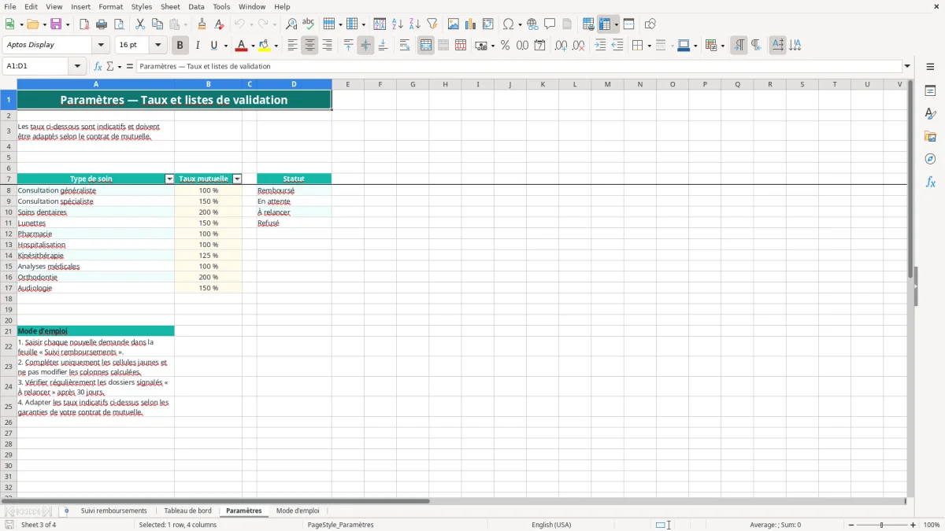Open Find & Replace icon
The image size is (945, 531).
291,24
